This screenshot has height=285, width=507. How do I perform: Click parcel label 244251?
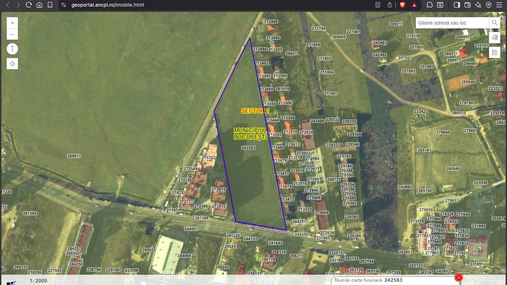click(299, 222)
